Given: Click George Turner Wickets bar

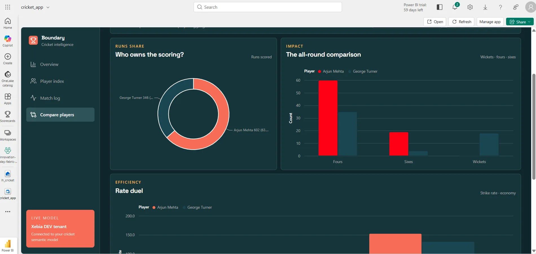Looking at the screenshot, I should tap(489, 144).
